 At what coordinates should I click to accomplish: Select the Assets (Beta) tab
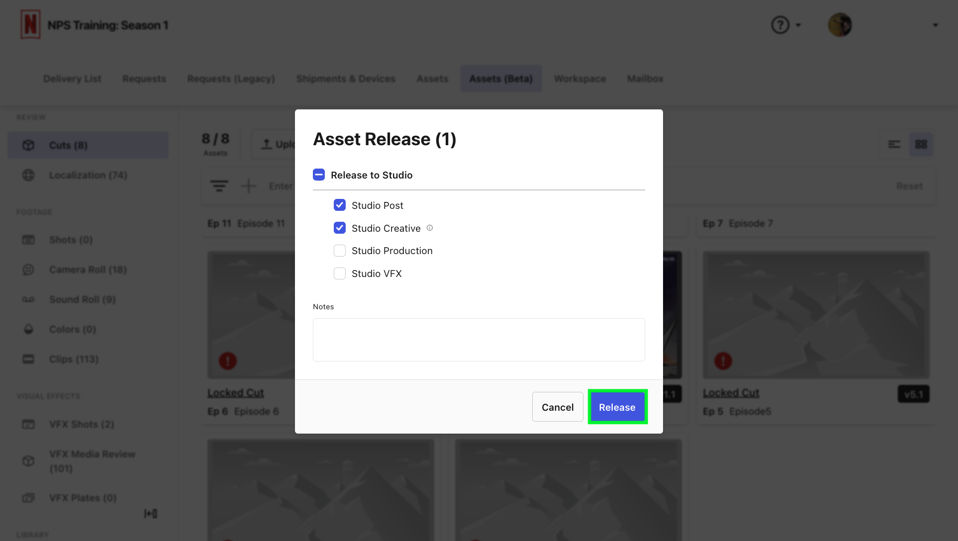[501, 79]
